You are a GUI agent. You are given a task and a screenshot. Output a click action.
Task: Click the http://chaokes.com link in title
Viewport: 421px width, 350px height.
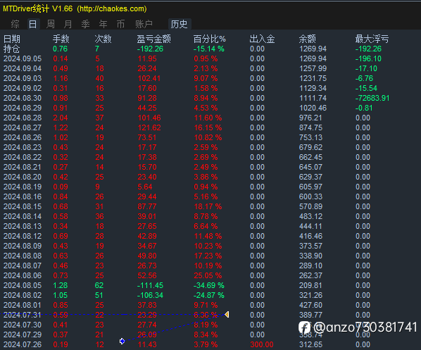click(112, 9)
